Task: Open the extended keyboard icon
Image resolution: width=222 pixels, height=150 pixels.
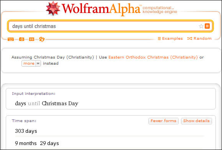Action: (x=11, y=39)
